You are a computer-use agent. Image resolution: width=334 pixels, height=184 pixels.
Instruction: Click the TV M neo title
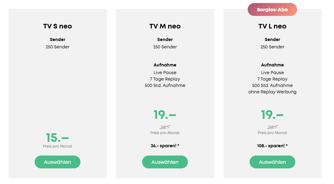165,26
